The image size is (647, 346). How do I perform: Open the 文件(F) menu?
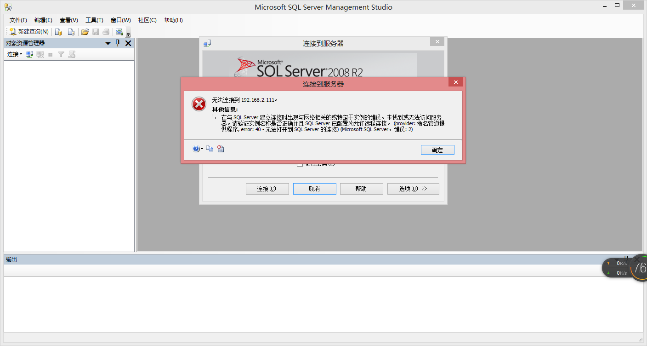click(18, 20)
